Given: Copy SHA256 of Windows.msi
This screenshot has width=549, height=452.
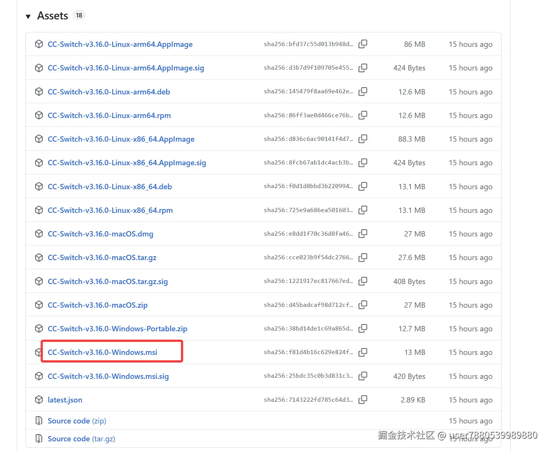Looking at the screenshot, I should click(363, 352).
